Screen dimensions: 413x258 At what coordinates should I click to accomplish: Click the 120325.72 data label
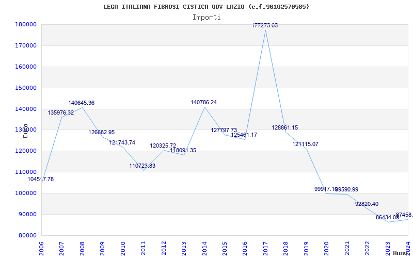(163, 146)
